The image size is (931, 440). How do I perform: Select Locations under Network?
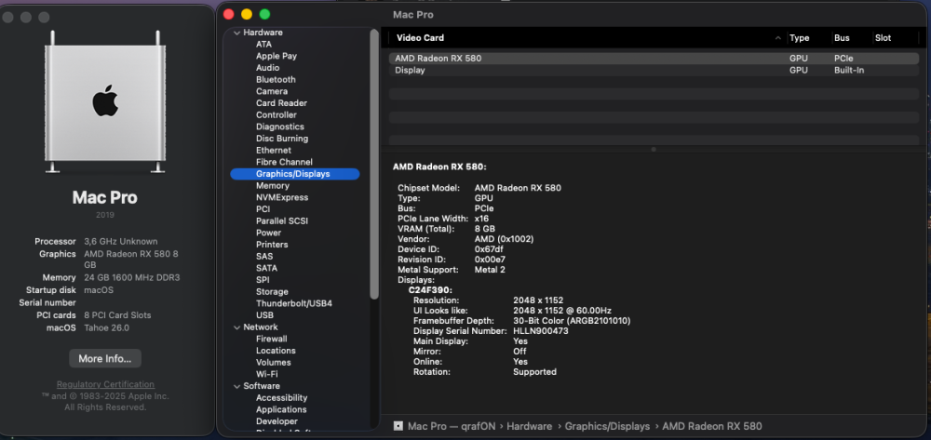(276, 351)
